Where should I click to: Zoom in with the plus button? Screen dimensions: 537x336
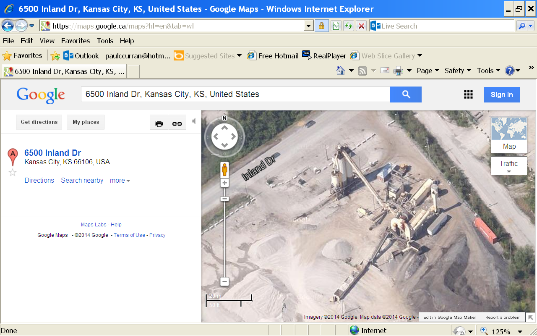tap(224, 183)
